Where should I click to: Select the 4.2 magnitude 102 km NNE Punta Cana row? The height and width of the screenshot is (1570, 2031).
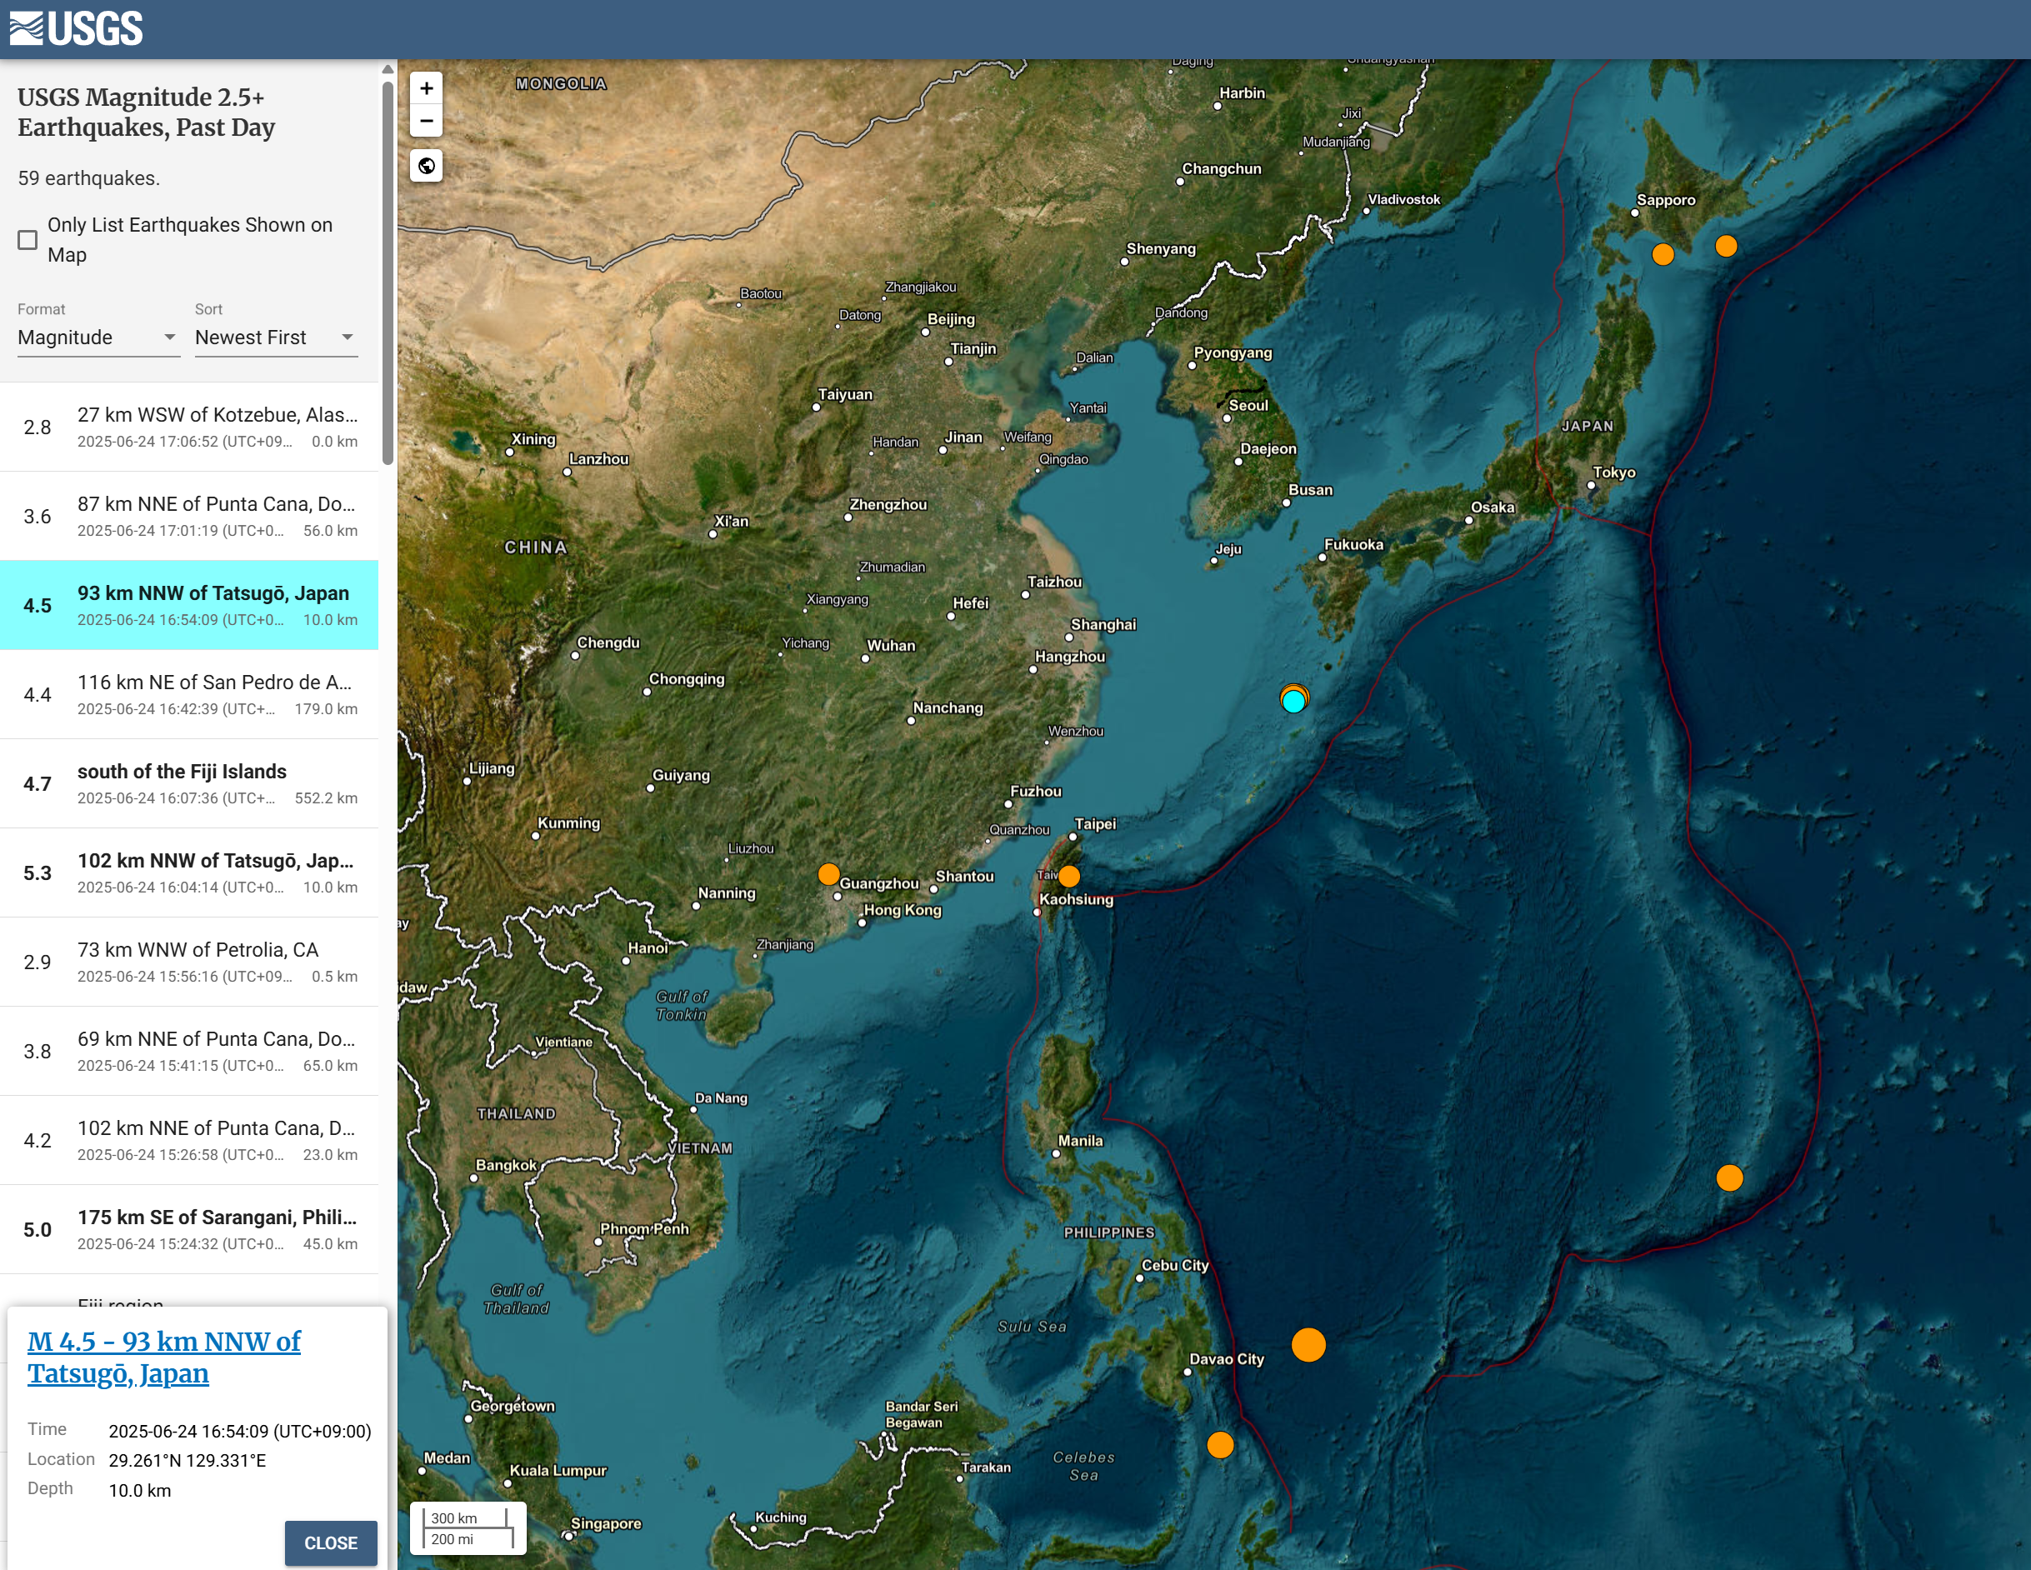(190, 1141)
